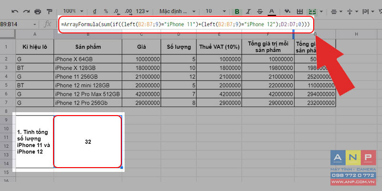Image resolution: width=382 pixels, height=191 pixels.
Task: Click lot code 'BT' in row 5
Action: tap(34, 85)
